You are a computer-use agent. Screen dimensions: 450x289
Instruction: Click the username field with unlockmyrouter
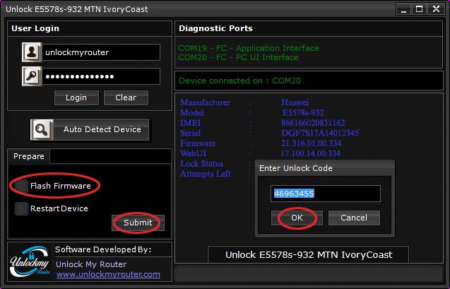coord(101,52)
